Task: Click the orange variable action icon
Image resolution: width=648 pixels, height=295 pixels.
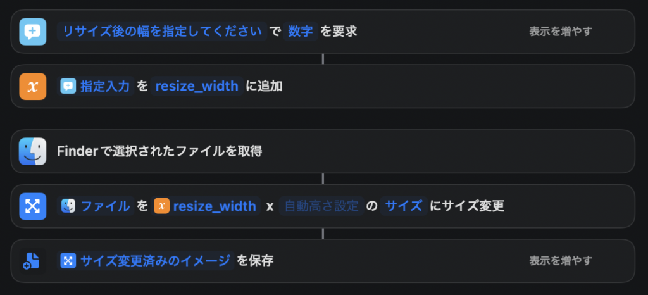Action: click(x=32, y=86)
